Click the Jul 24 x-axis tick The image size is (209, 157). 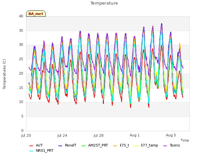point(62,135)
